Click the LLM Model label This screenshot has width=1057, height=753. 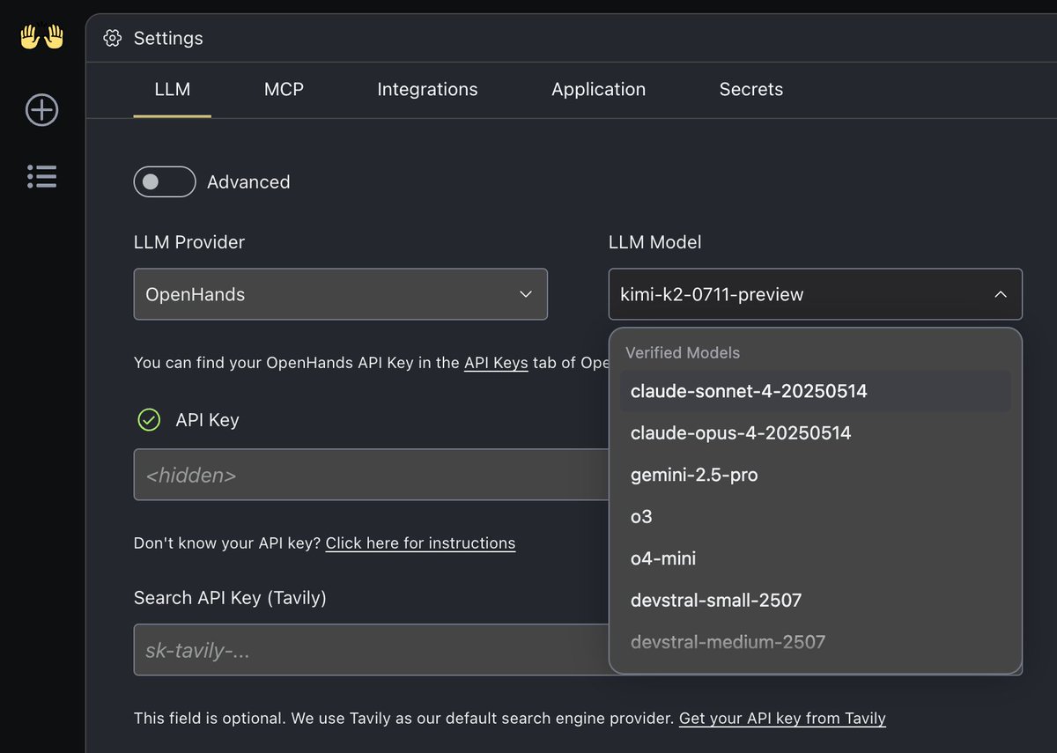[x=655, y=241]
